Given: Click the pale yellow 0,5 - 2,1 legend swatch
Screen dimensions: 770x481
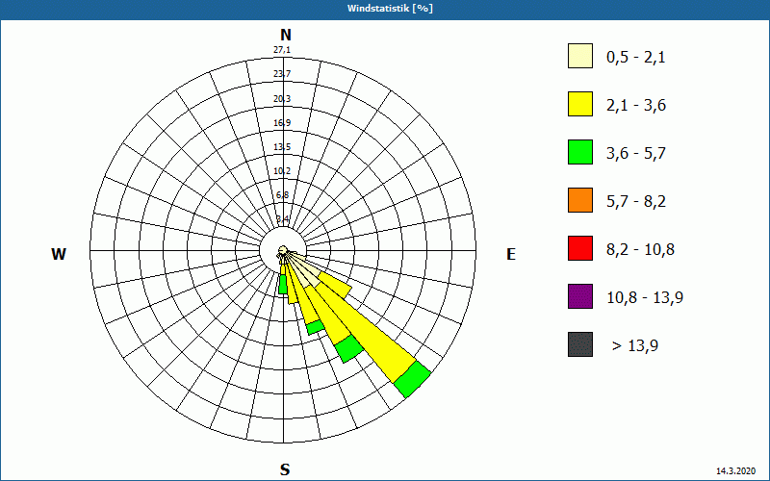Looking at the screenshot, I should (x=580, y=56).
